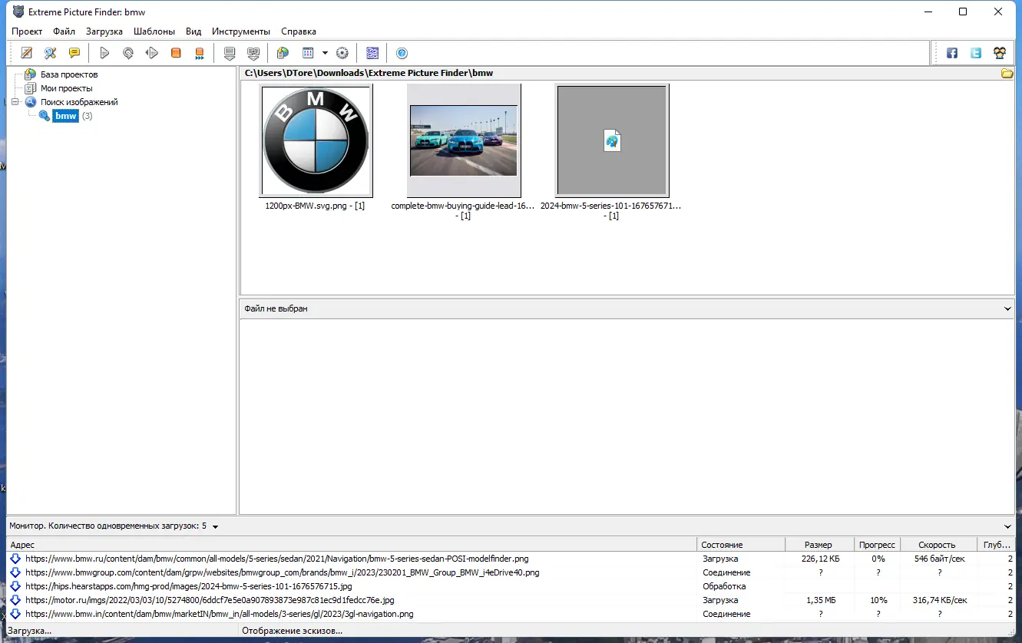Viewport: 1022px width, 643px height.
Task: Open Help using the question mark icon
Action: pos(402,53)
